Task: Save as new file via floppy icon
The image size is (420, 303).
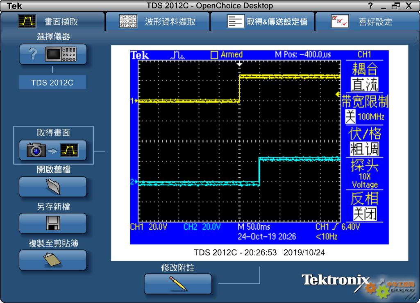Action: pyautogui.click(x=53, y=224)
